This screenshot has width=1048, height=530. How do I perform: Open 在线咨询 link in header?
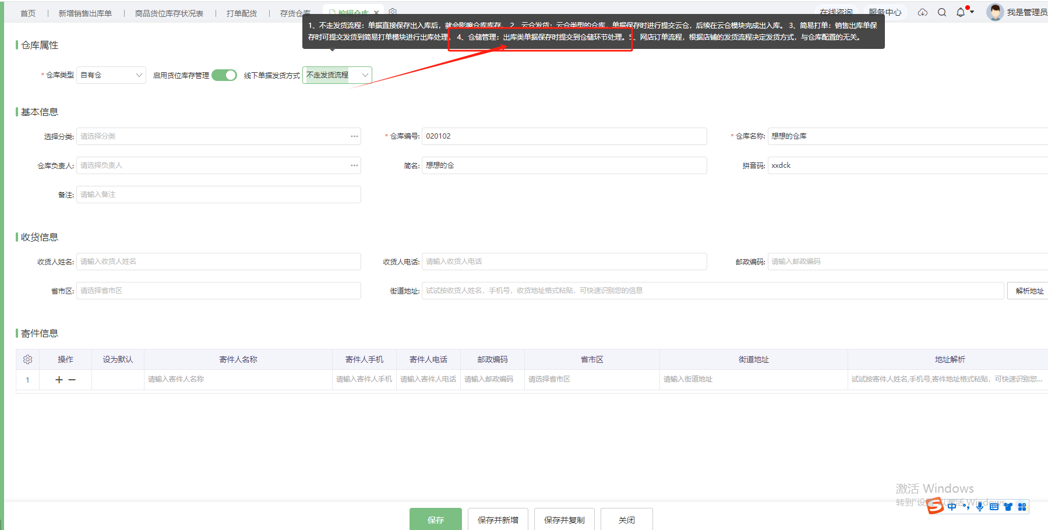(x=836, y=12)
